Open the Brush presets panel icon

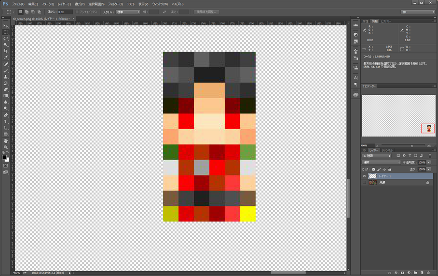[356, 58]
